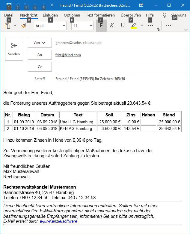Click the Next item down arrow
This screenshot has height=234, width=190.
point(43,5)
